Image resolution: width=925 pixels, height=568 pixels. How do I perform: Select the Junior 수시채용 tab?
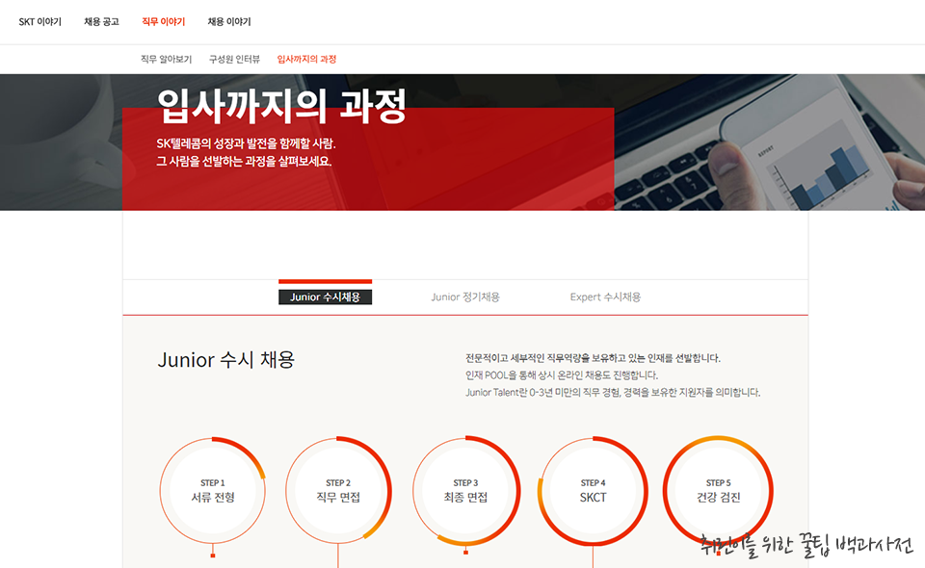pos(325,297)
